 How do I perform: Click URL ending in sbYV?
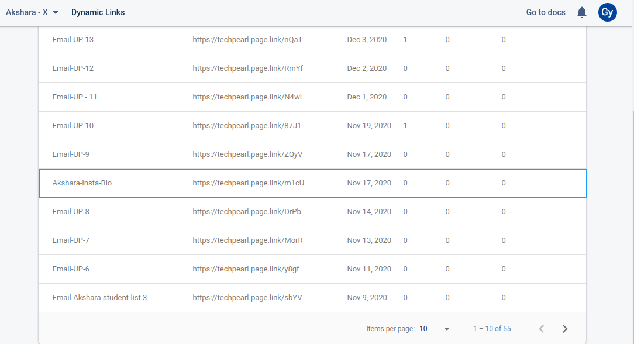(247, 298)
